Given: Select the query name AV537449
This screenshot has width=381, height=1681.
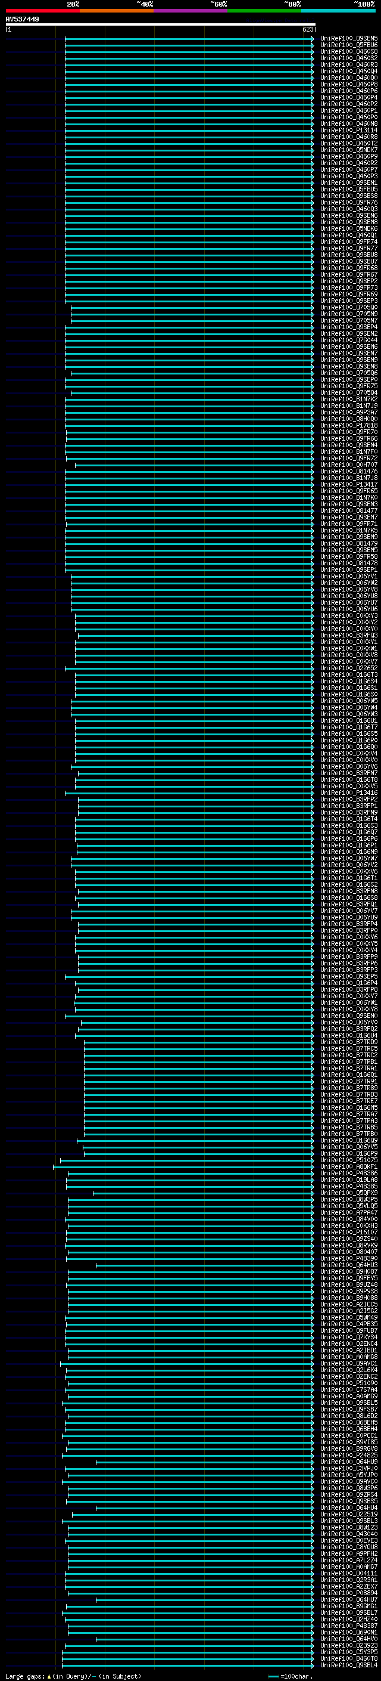Looking at the screenshot, I should click(22, 19).
